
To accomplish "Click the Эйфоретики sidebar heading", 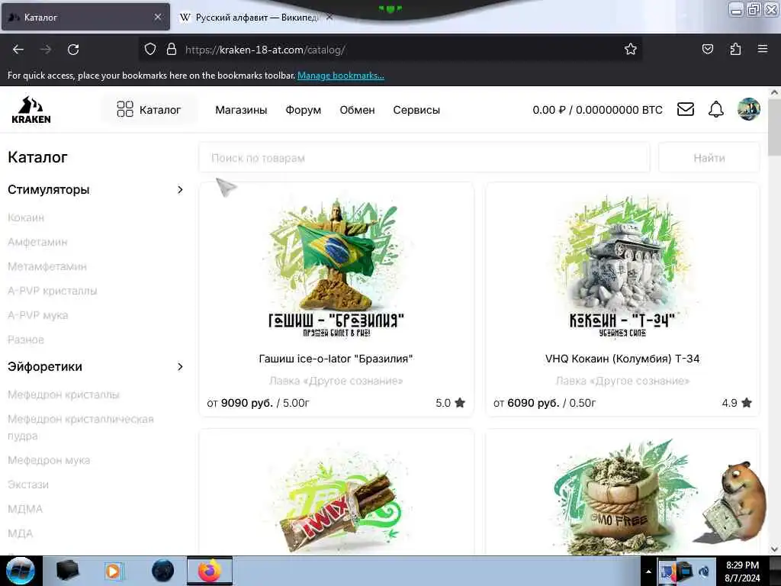I will [x=45, y=367].
